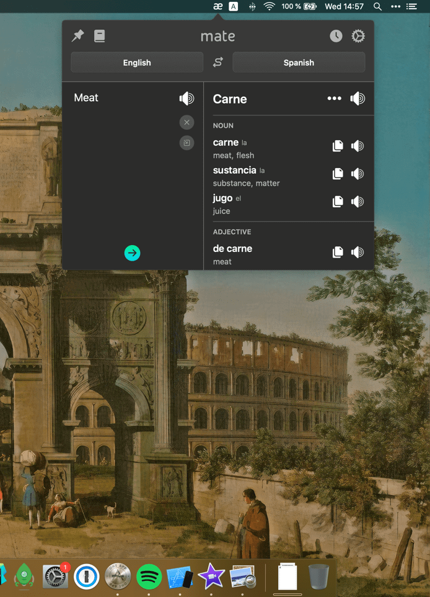430x597 pixels.
Task: Copy the word jugo
Action: pos(338,202)
